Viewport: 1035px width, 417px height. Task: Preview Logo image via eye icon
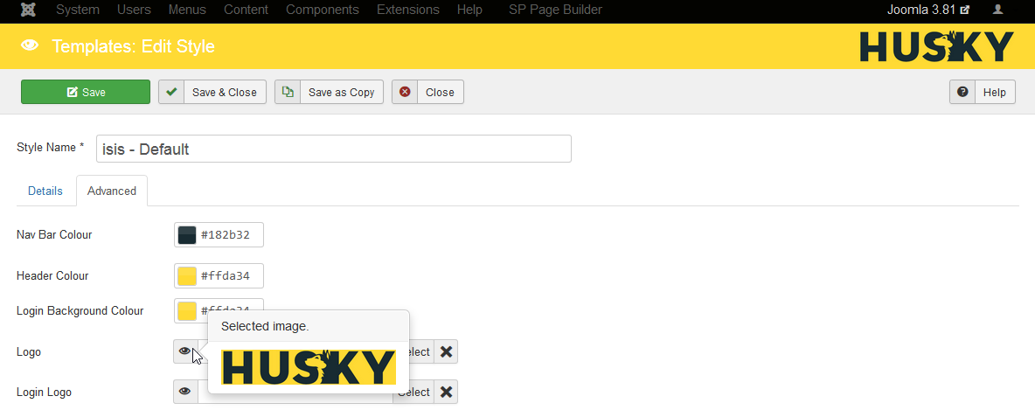185,351
